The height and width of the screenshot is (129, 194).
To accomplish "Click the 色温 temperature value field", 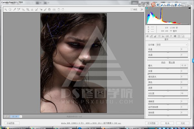I will pyautogui.click(x=184, y=49).
